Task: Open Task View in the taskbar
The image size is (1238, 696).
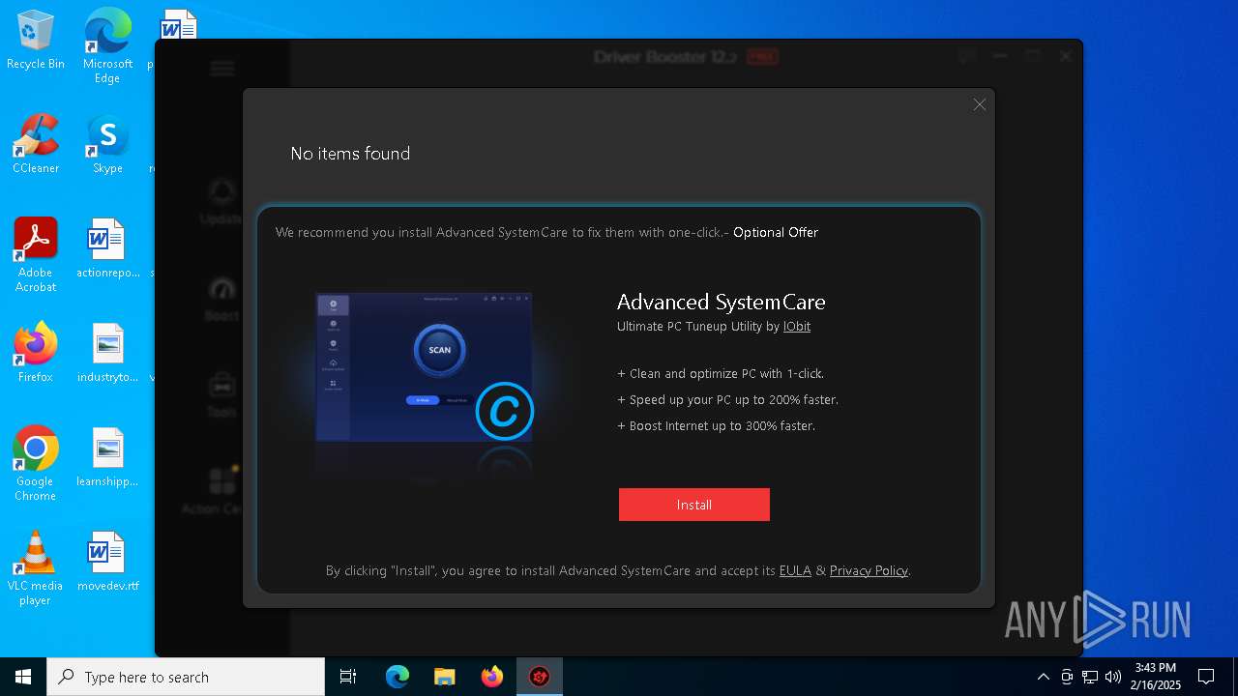Action: click(x=348, y=677)
